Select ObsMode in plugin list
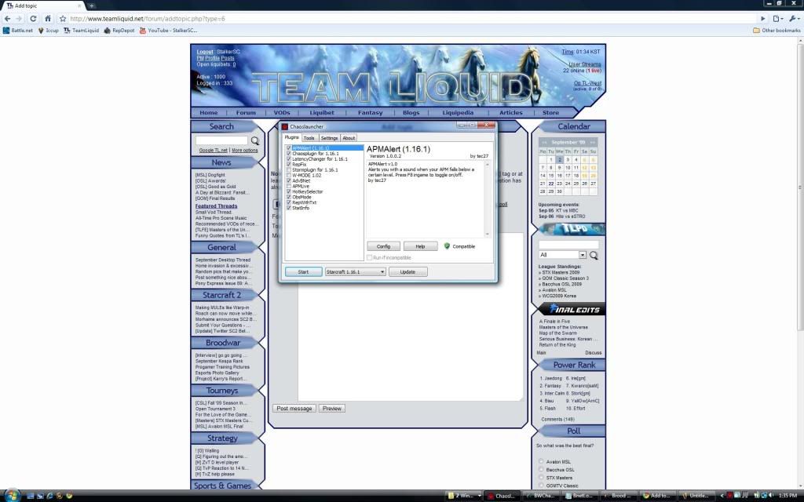Viewport: 804px width, 502px height. point(301,197)
